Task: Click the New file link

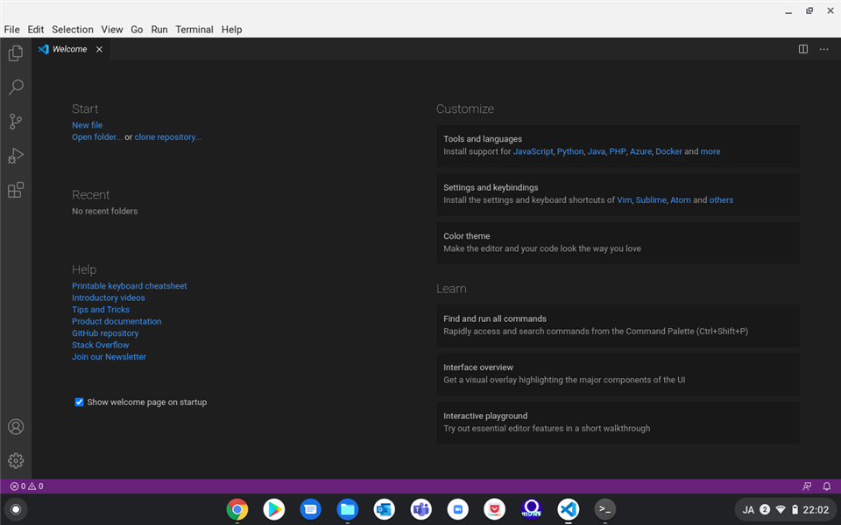Action: pyautogui.click(x=87, y=125)
